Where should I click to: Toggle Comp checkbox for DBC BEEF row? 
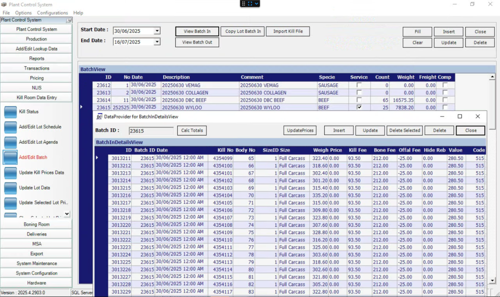[x=445, y=99]
